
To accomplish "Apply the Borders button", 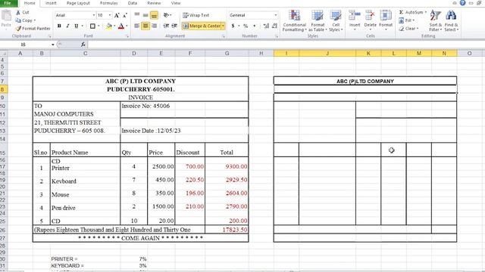I will click(x=92, y=26).
